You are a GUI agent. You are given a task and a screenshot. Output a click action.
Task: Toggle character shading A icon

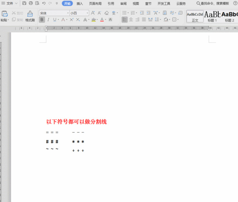(111, 20)
